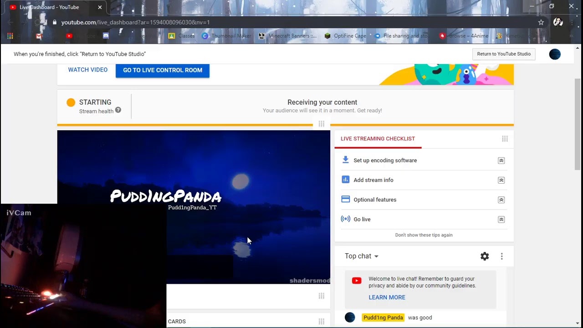Click the drag handle beside the Cards section
The width and height of the screenshot is (583, 328).
(x=322, y=321)
